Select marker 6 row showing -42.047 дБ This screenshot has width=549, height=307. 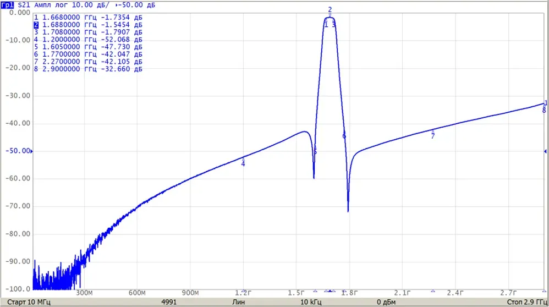88,54
